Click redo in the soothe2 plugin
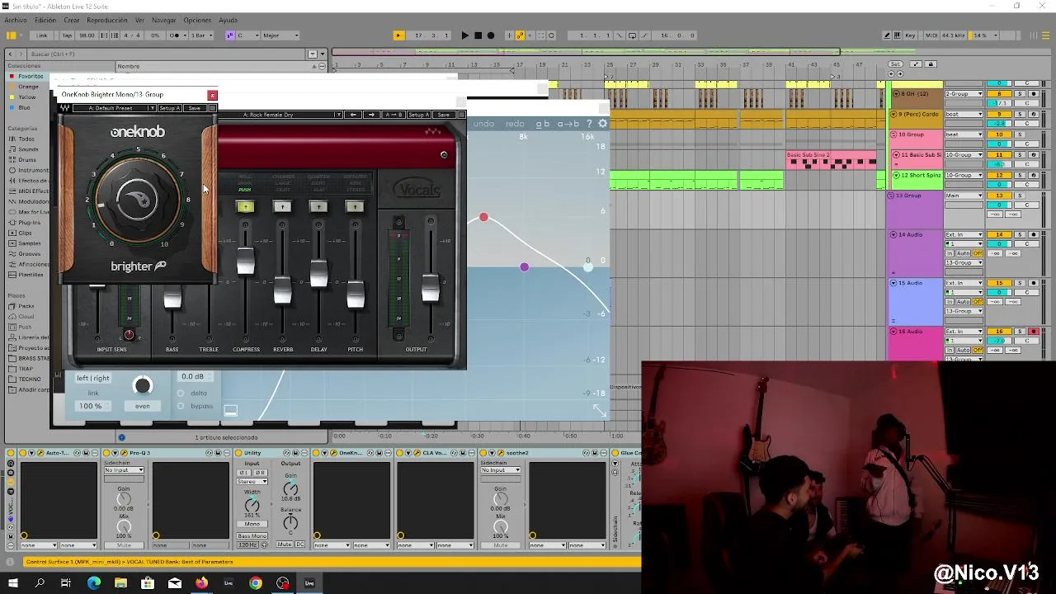The width and height of the screenshot is (1056, 594). coord(515,124)
